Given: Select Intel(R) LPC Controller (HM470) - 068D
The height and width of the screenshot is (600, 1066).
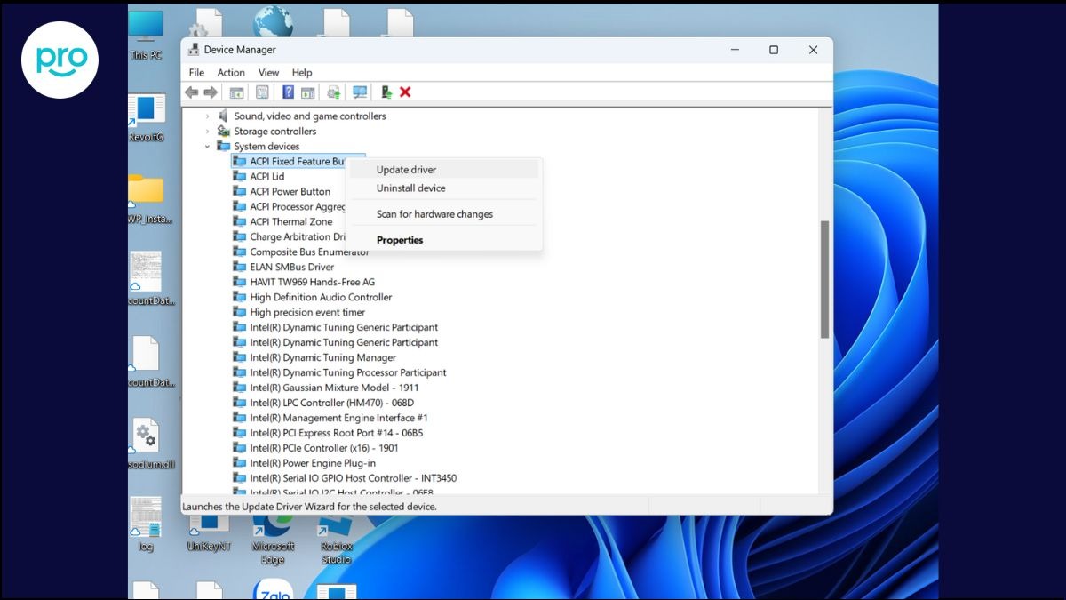Looking at the screenshot, I should (x=332, y=404).
